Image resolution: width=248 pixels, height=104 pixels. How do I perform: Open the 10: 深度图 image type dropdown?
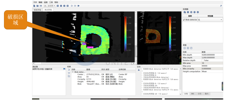click(x=49, y=6)
